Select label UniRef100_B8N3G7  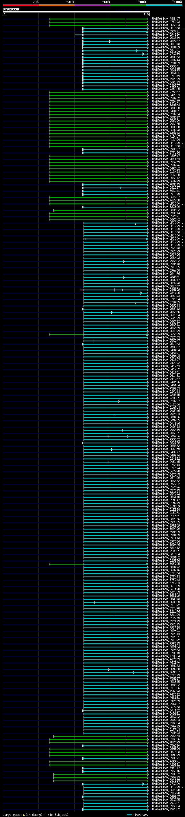pos(166,118)
